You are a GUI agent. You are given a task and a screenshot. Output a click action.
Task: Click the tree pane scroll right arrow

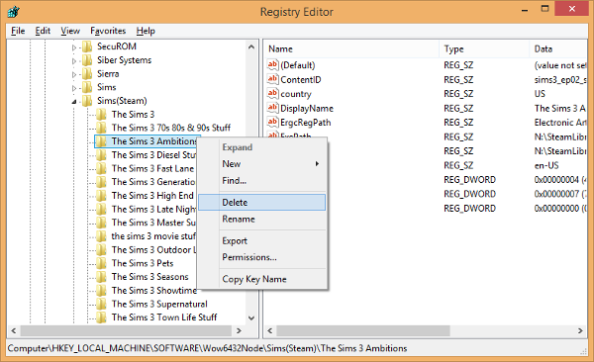click(x=239, y=330)
